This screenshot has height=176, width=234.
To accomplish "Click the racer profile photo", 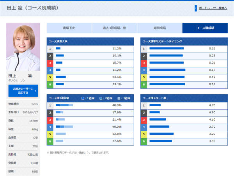I will (23, 47).
